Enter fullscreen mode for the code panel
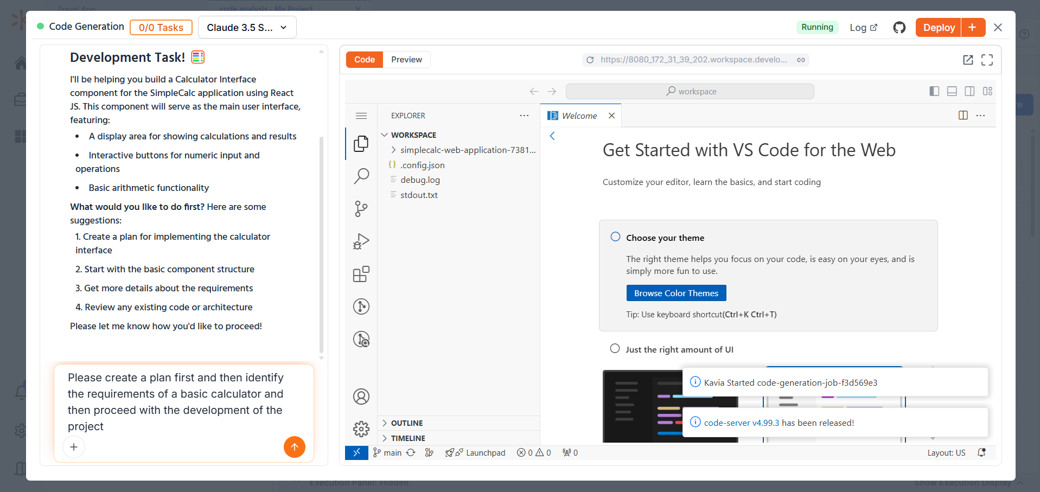This screenshot has width=1040, height=492. point(987,60)
